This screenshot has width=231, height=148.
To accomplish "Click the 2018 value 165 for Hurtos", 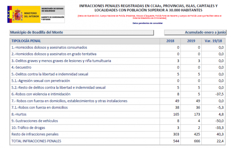I will [176, 114].
